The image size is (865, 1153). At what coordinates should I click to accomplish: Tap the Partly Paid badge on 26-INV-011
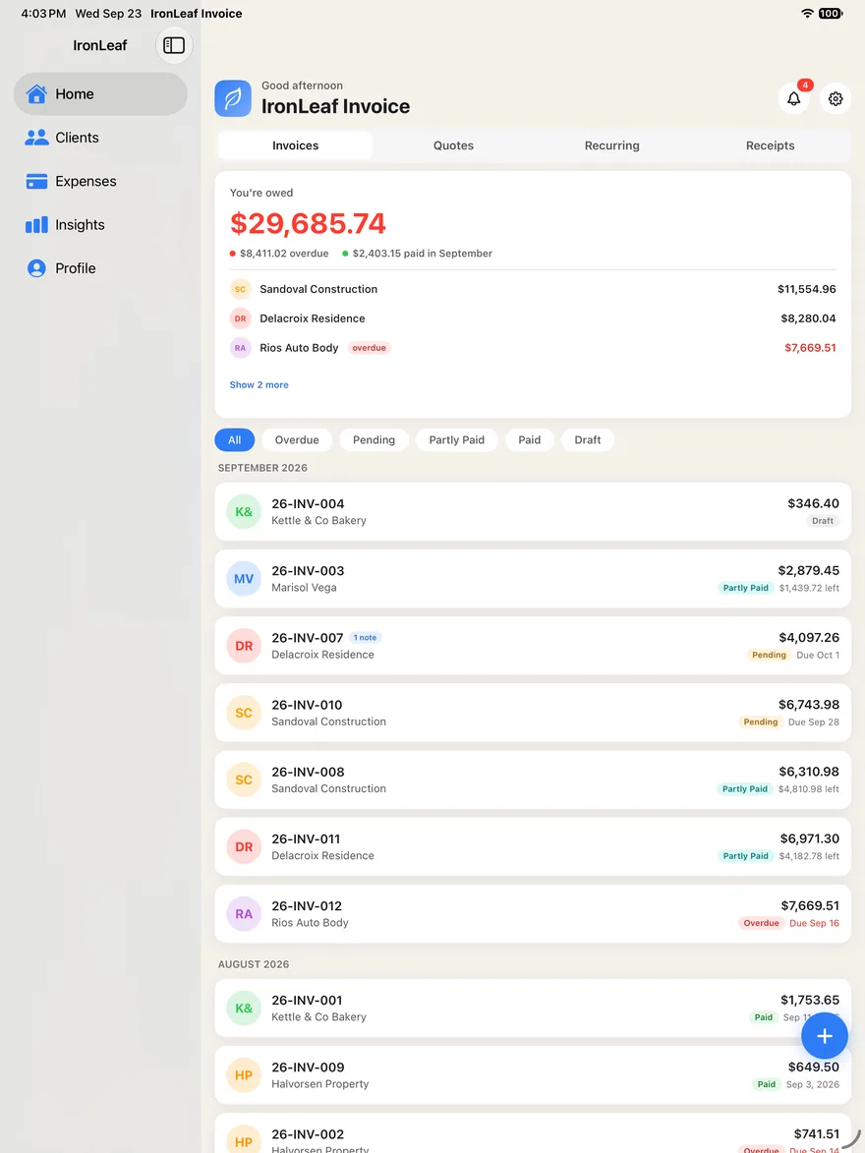(745, 856)
